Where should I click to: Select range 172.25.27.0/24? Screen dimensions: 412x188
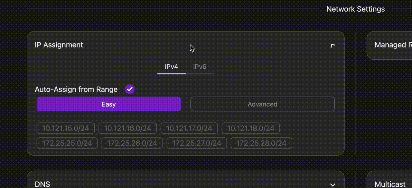tap(197, 143)
